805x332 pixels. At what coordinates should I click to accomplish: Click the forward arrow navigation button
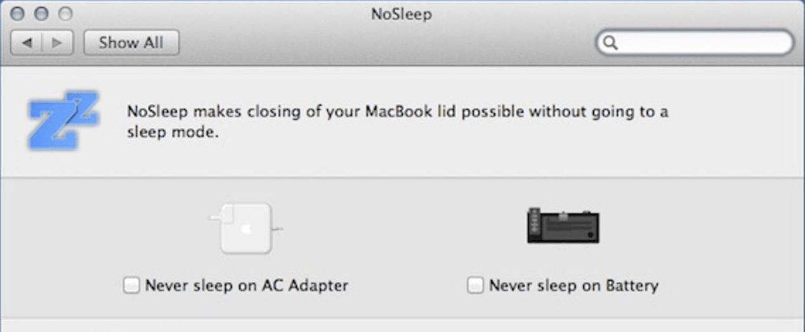pos(57,43)
